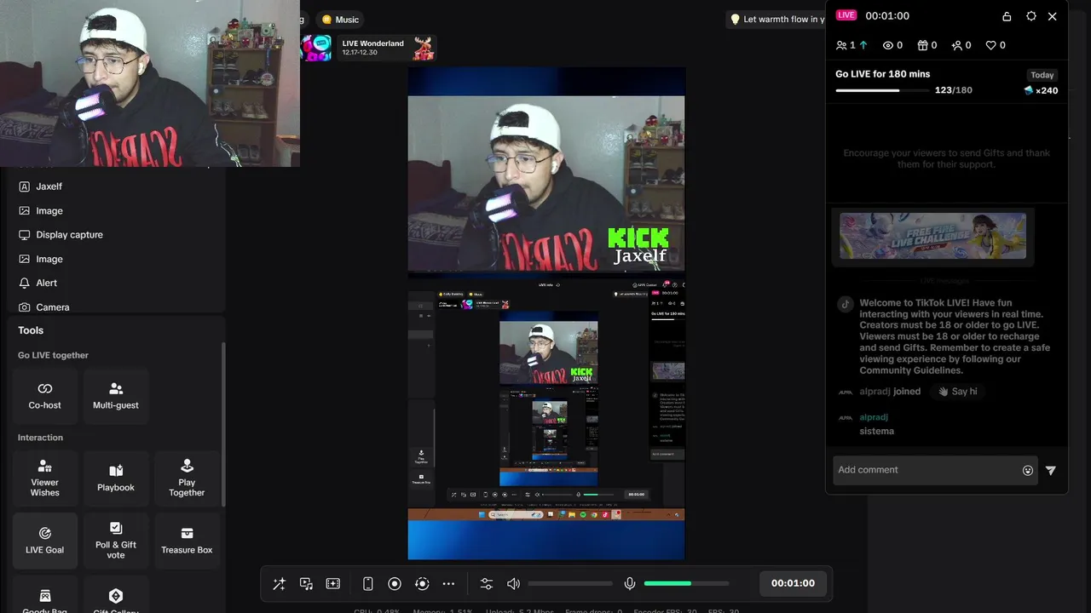Open Play Together
This screenshot has height=613, width=1091.
coord(187,478)
